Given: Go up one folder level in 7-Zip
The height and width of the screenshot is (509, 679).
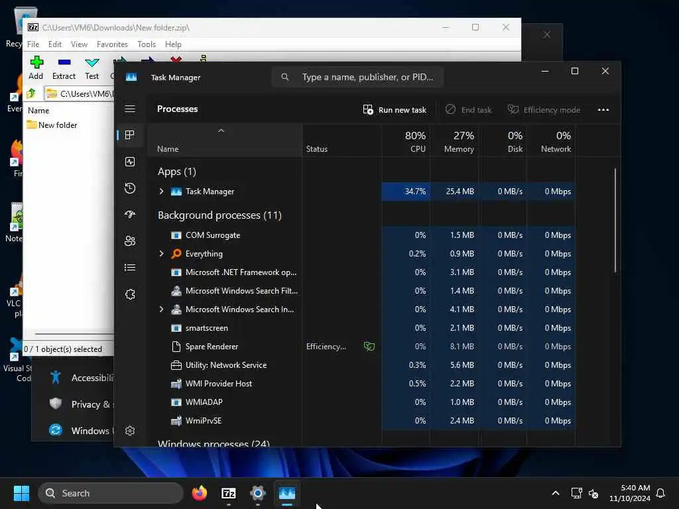Looking at the screenshot, I should tap(32, 93).
